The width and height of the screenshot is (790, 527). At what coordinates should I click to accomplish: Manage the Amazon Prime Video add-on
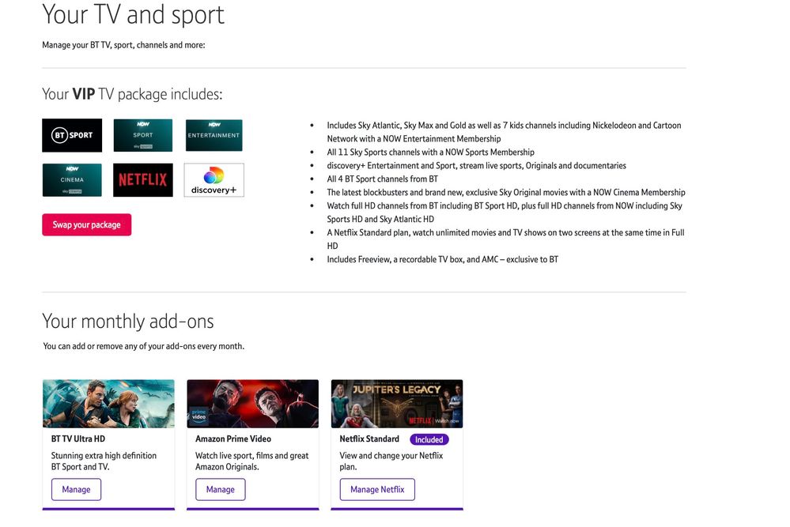[x=220, y=489]
